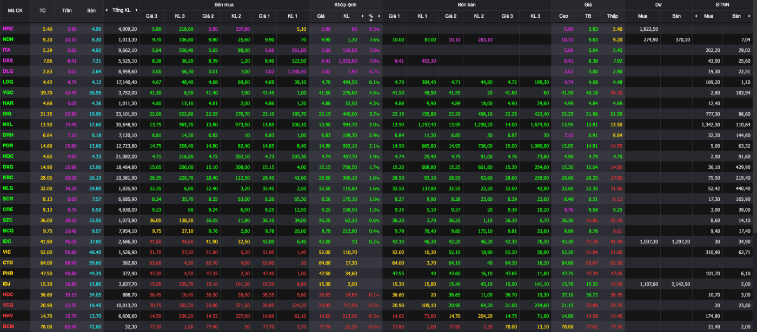The width and height of the screenshot is (757, 332).
Task: Open stock symbol NDN
Action: [8, 39]
